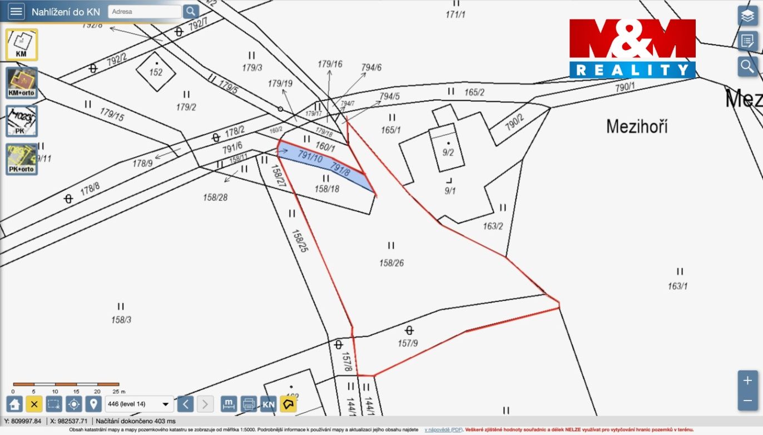Screen dimensions: 763x435
Task: Switch to KM+orto map layer
Action: [x=22, y=83]
